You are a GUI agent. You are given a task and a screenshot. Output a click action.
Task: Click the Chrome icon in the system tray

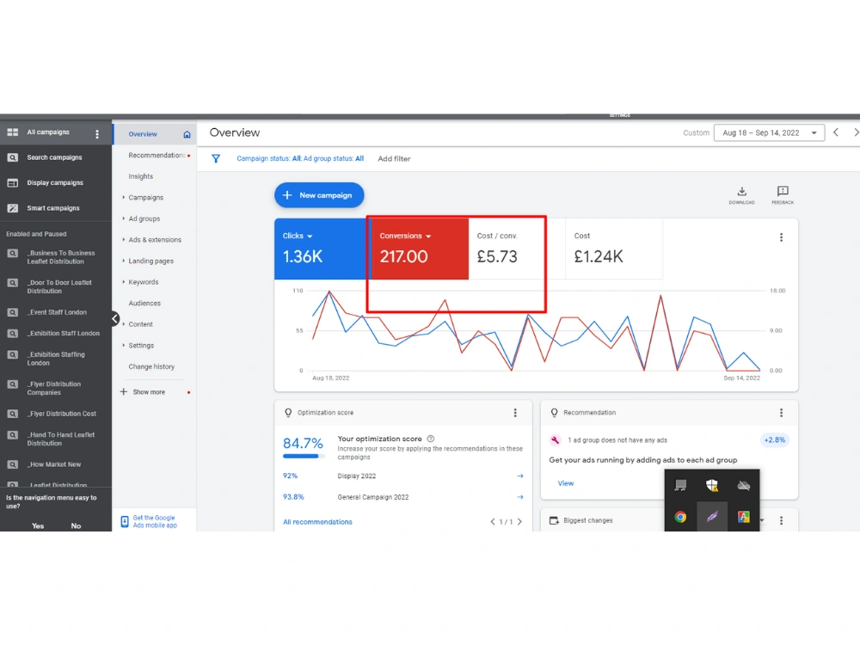click(680, 517)
